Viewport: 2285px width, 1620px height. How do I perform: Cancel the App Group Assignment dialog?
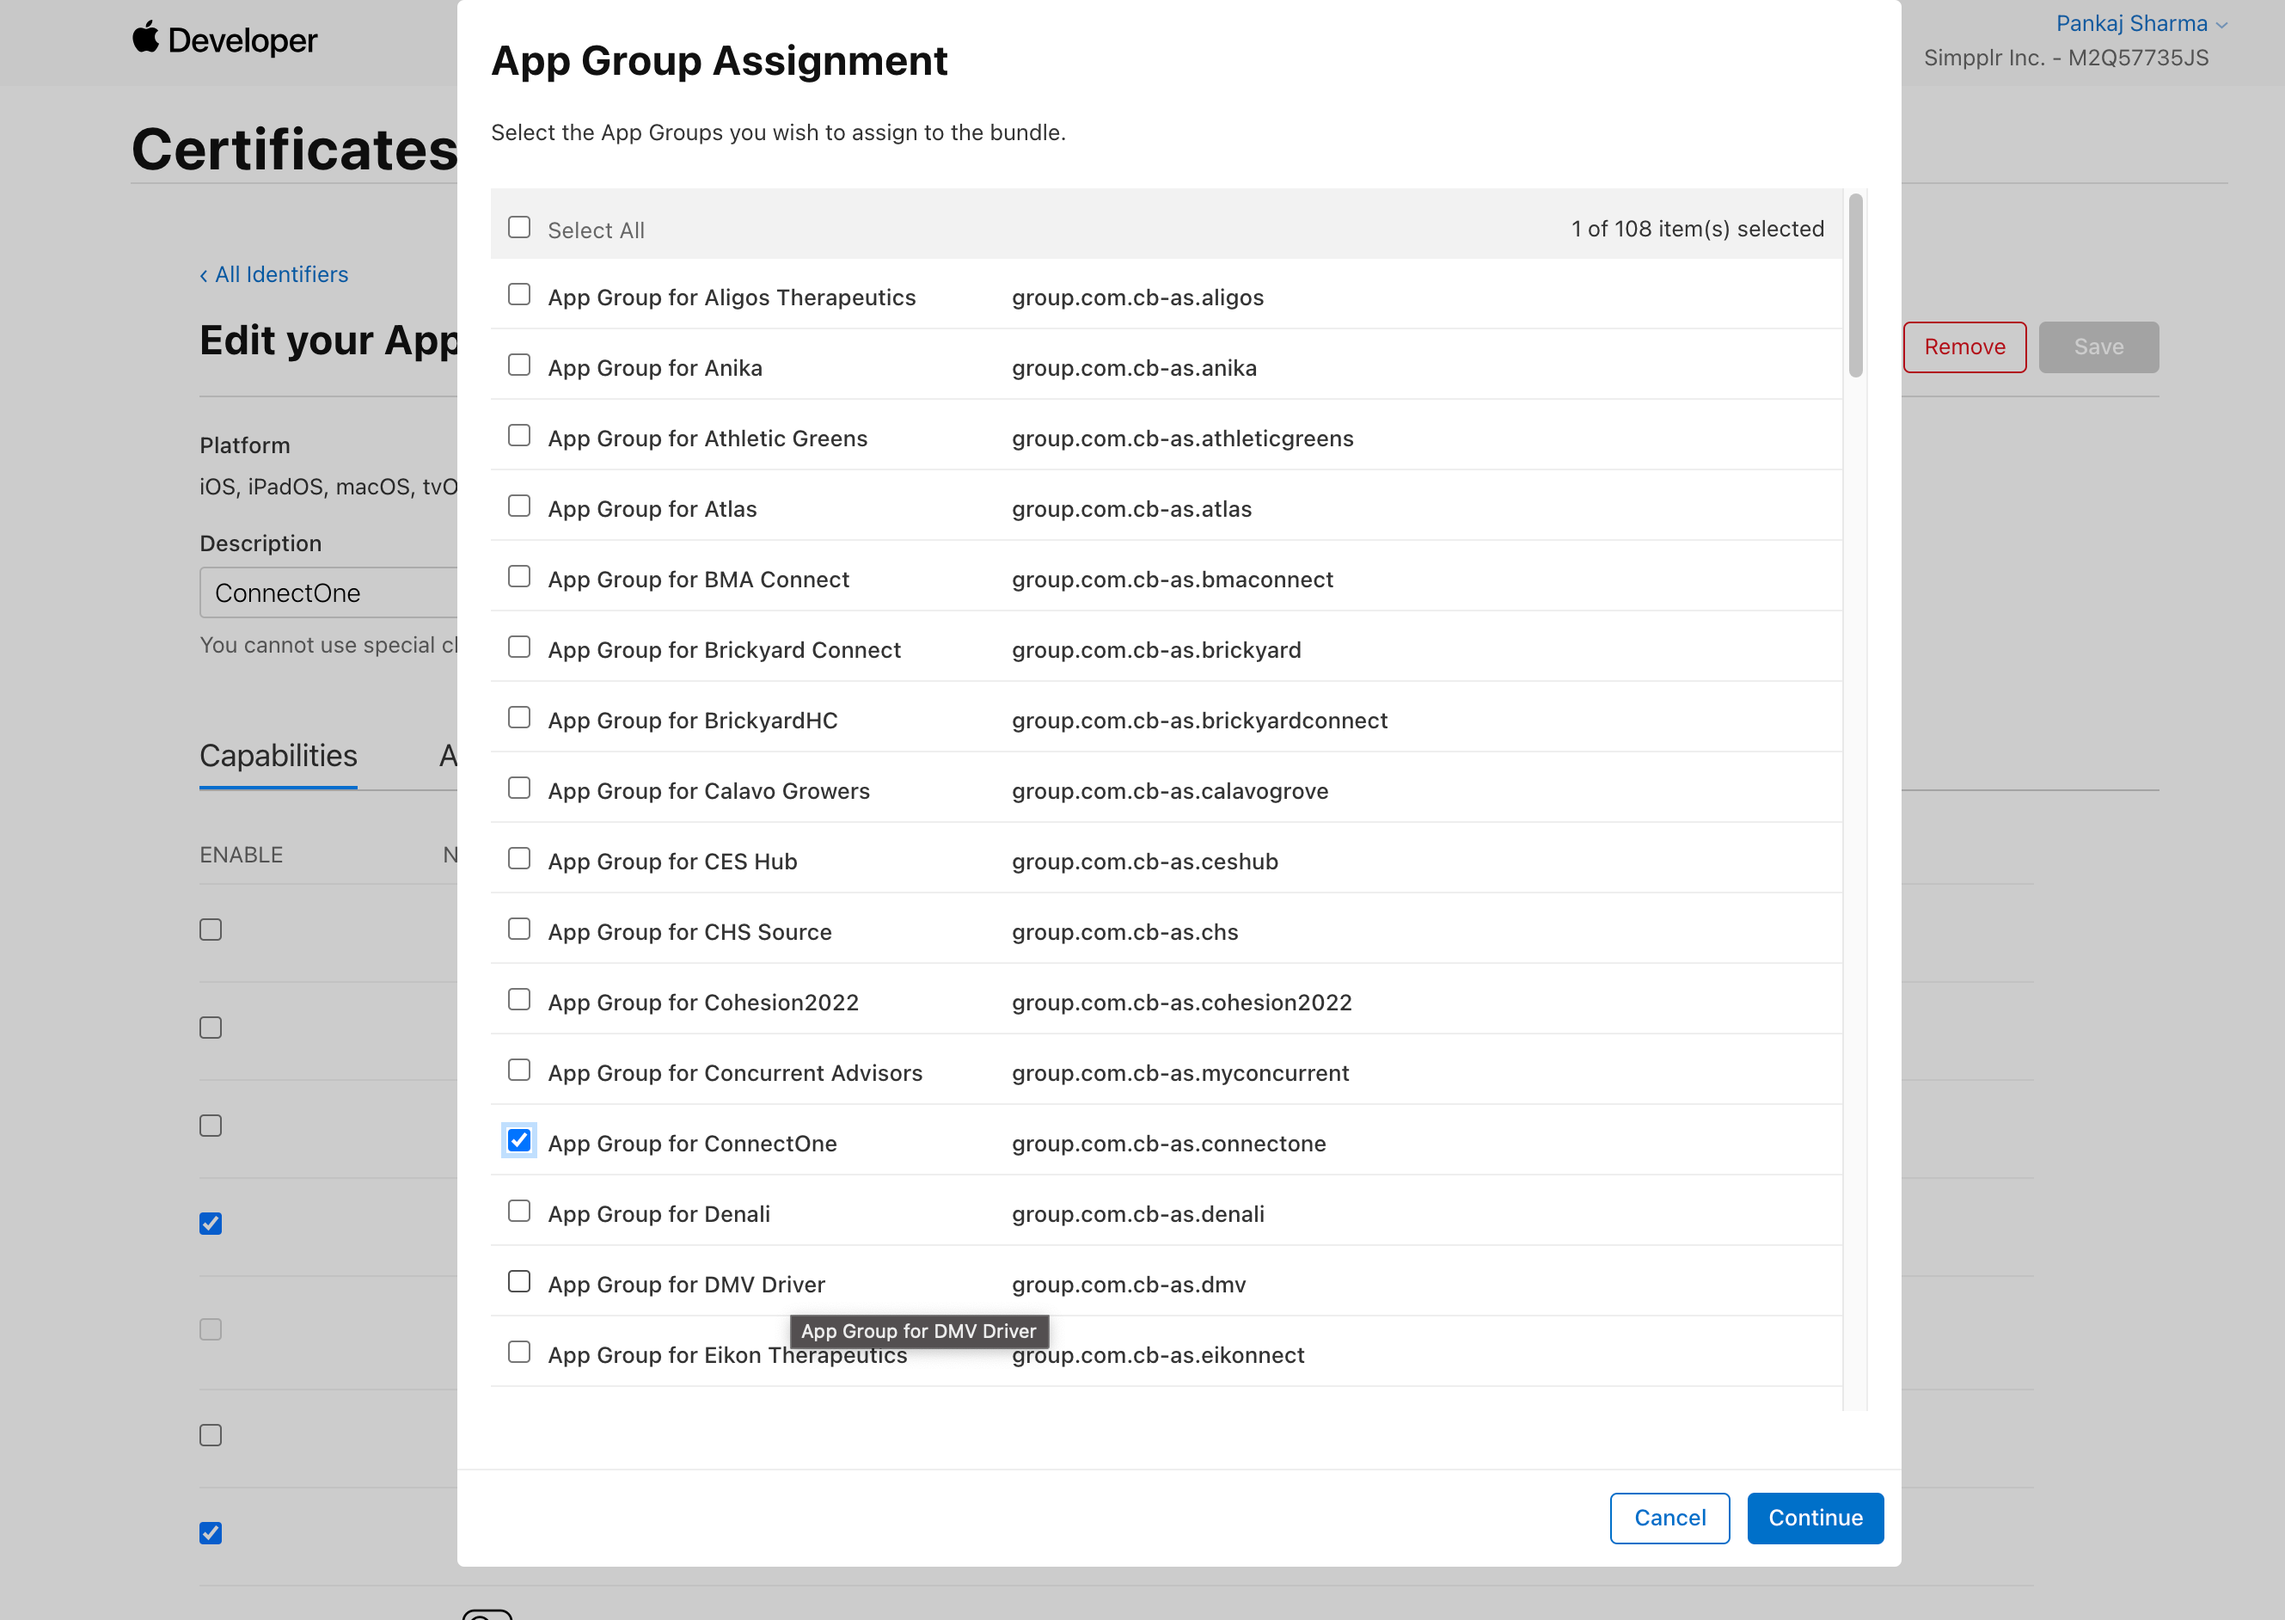pos(1669,1519)
